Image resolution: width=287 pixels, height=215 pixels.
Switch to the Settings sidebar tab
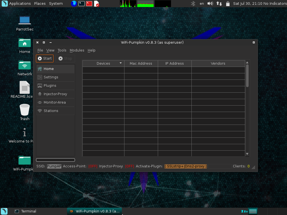tap(55, 77)
